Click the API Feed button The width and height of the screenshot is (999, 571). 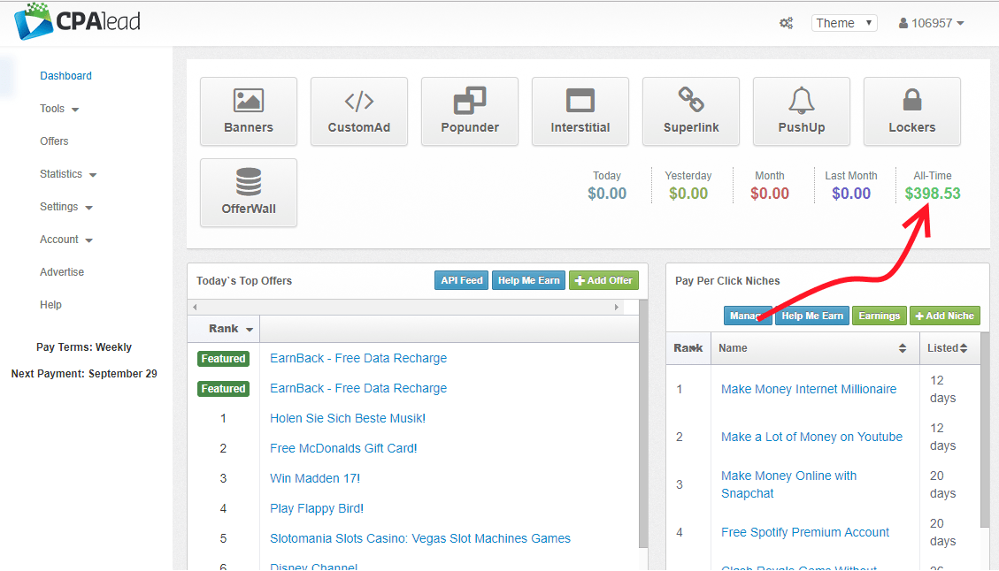[461, 280]
